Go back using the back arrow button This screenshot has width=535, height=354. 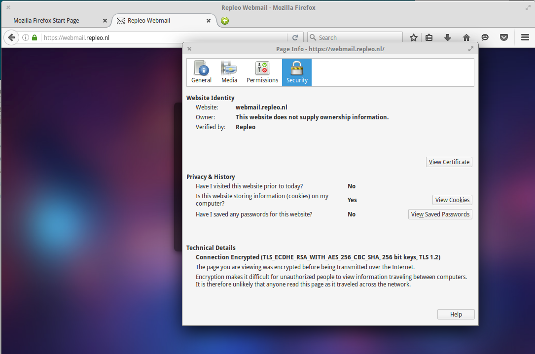[x=11, y=37]
